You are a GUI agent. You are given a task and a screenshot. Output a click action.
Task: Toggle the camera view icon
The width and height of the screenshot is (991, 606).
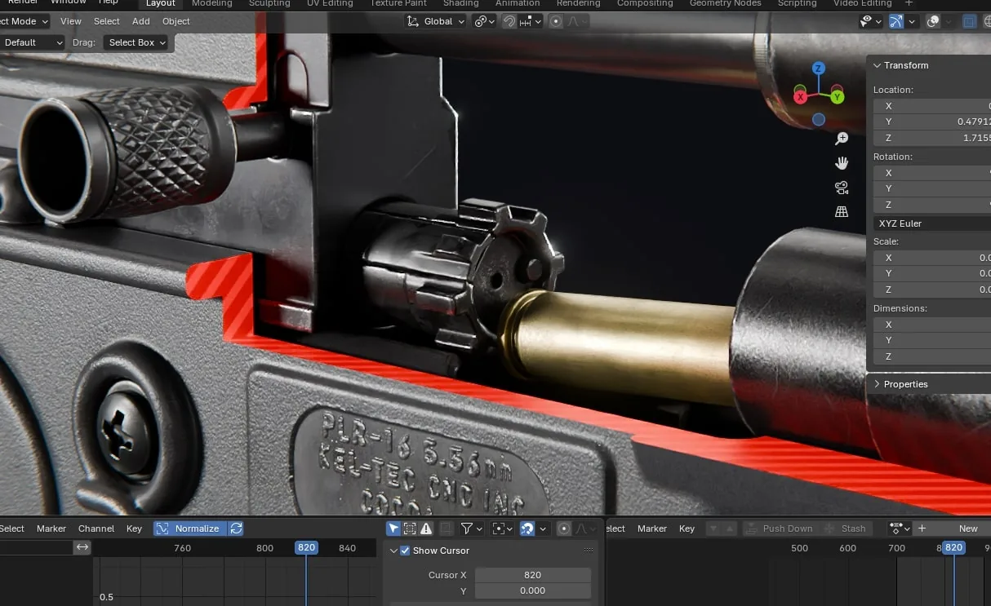pyautogui.click(x=842, y=188)
